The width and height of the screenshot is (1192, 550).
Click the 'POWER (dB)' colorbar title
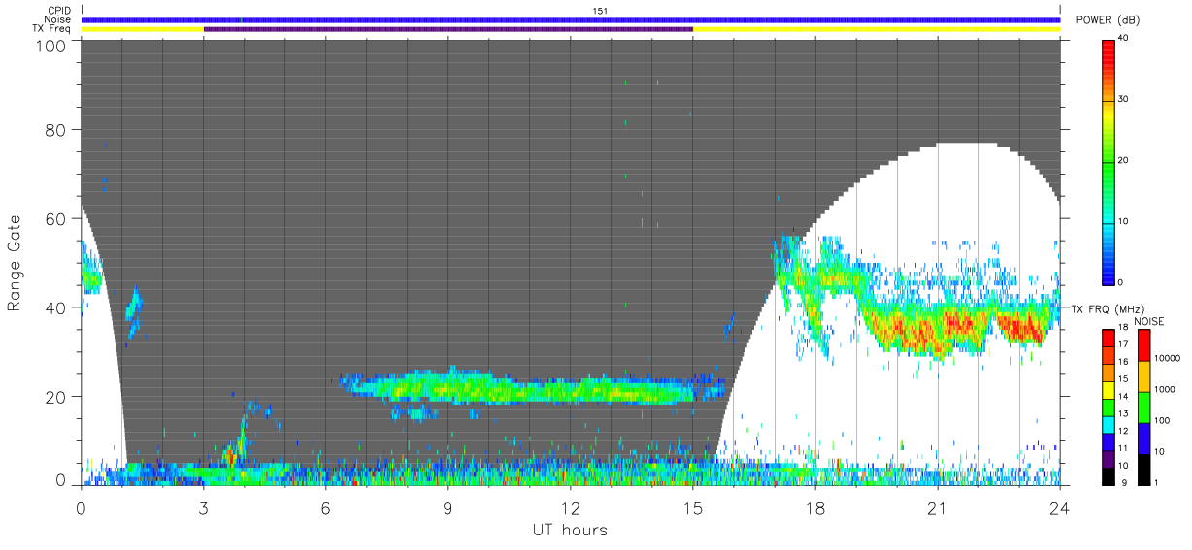[x=1108, y=20]
